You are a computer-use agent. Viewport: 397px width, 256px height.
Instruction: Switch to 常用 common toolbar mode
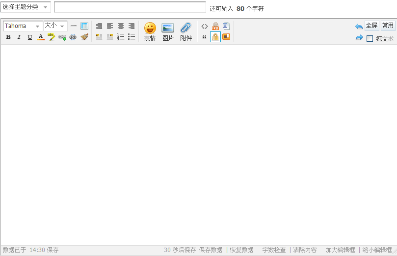coord(388,26)
